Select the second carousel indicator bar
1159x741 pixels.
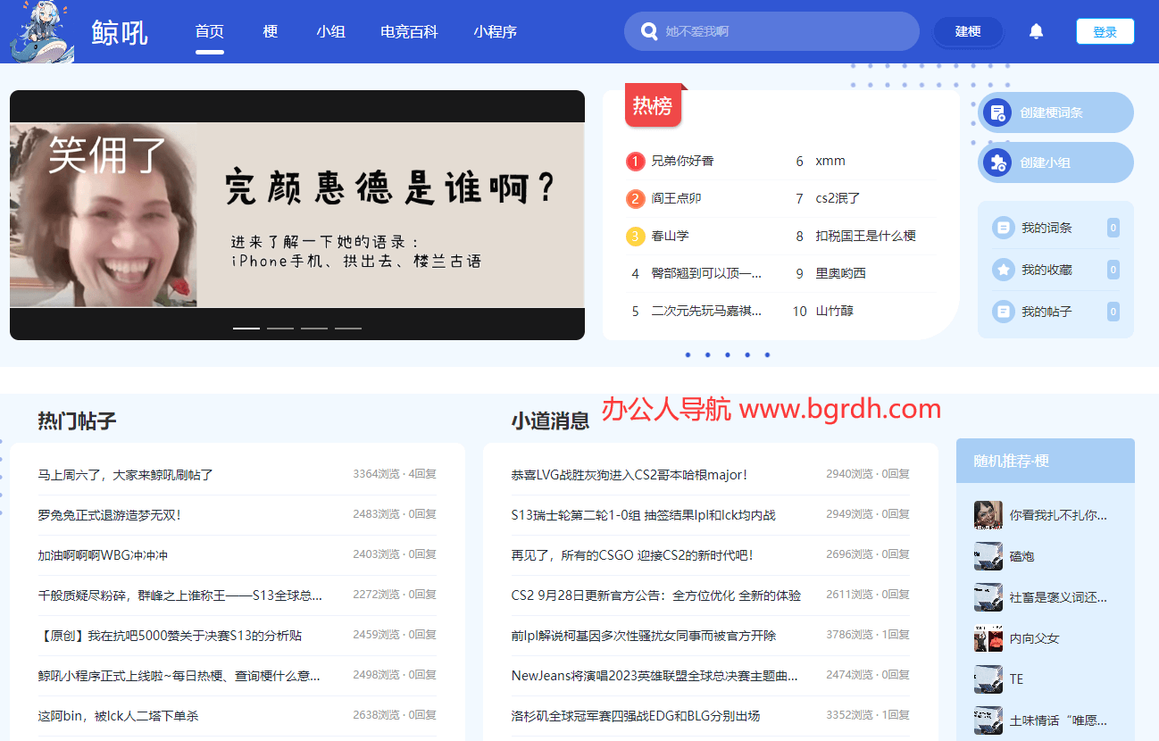click(x=279, y=328)
